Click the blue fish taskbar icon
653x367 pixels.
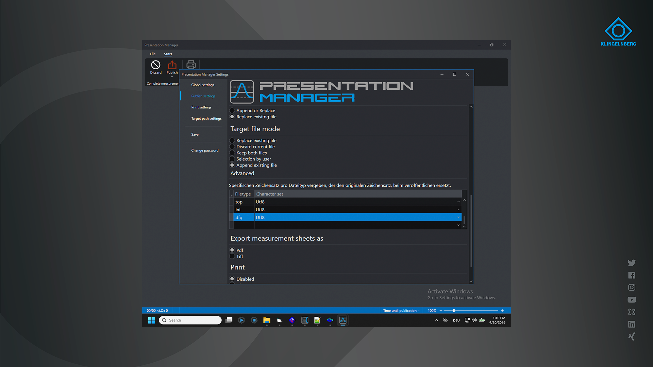[x=330, y=320]
